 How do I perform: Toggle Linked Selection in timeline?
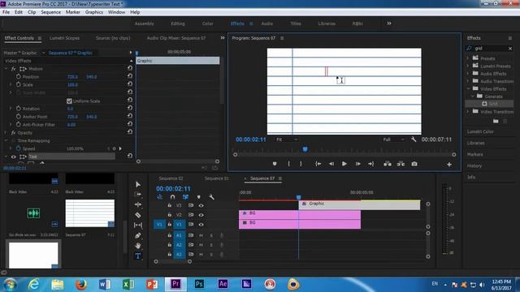tap(185, 197)
